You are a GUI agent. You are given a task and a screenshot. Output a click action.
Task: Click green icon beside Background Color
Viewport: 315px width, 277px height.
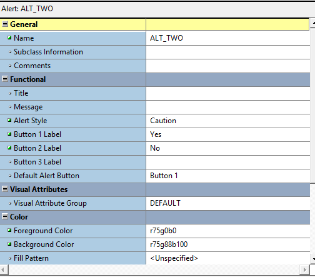click(9, 244)
